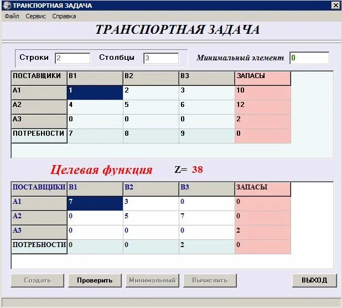This screenshot has width=342, height=308.
Task: Select lower table cell A2-B3 with value 7
Action: coord(207,218)
